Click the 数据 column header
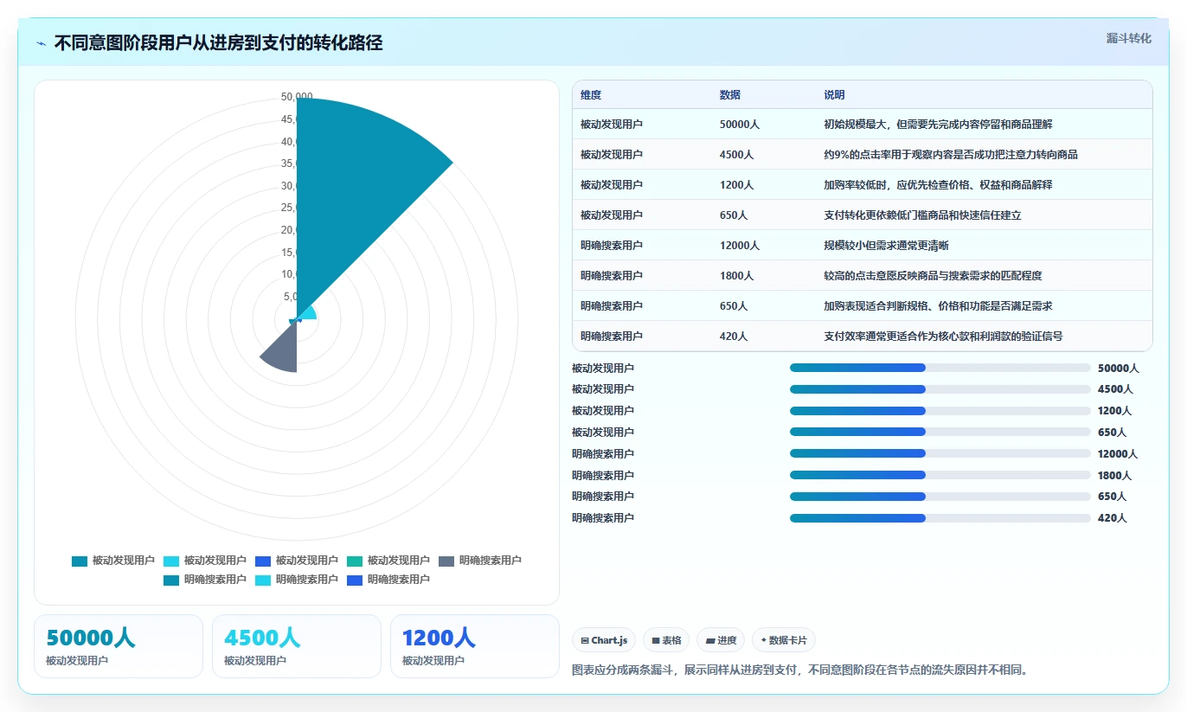The image size is (1187, 712). coord(730,95)
